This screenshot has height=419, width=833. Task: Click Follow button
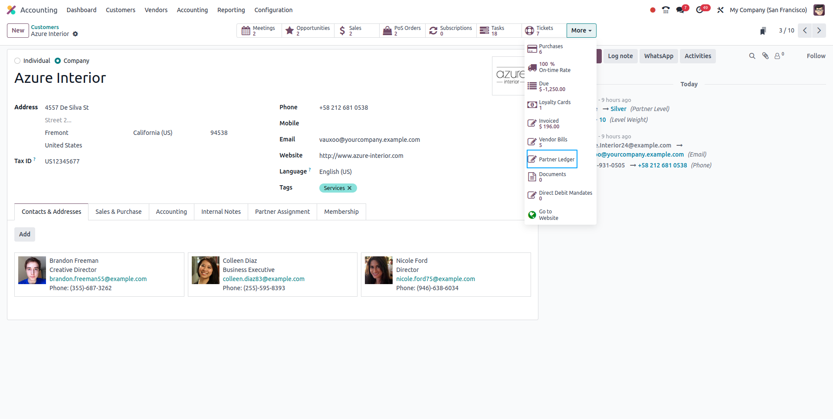click(816, 56)
